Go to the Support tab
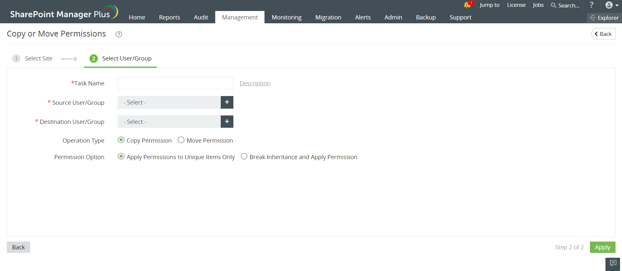 (x=461, y=17)
